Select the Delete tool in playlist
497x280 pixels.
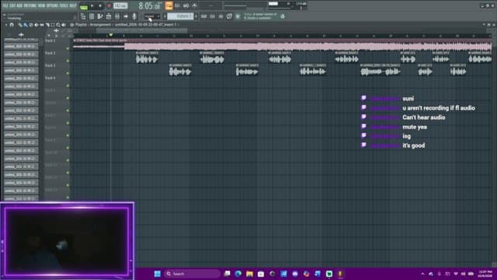point(31,25)
